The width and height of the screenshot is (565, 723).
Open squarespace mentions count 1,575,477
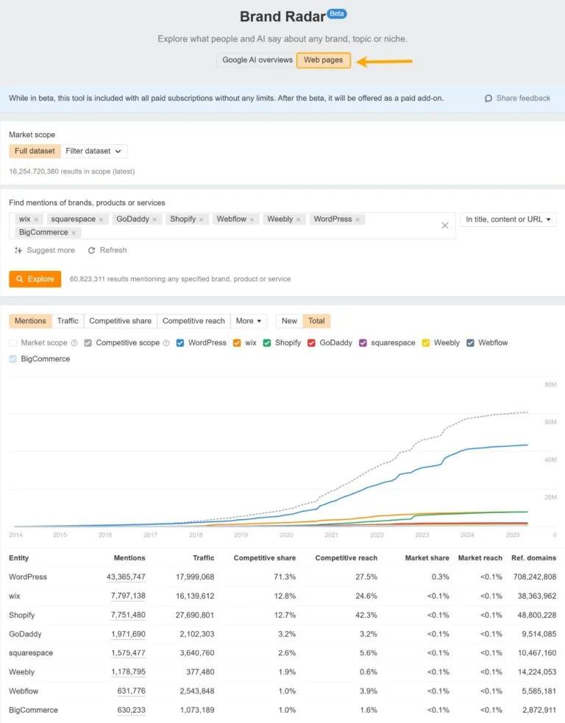pyautogui.click(x=128, y=653)
